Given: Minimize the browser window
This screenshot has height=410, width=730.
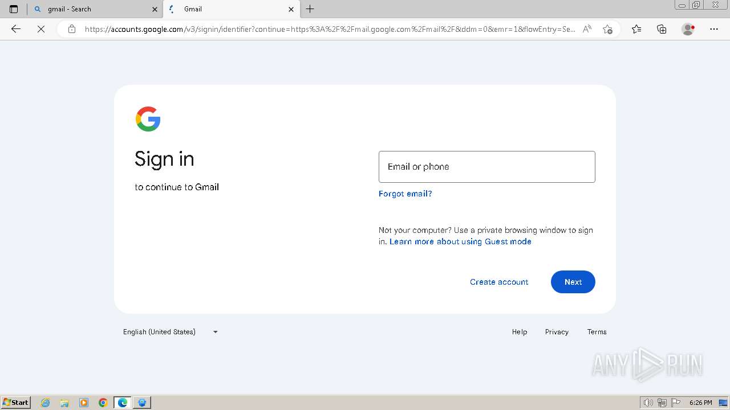Looking at the screenshot, I should pos(682,5).
